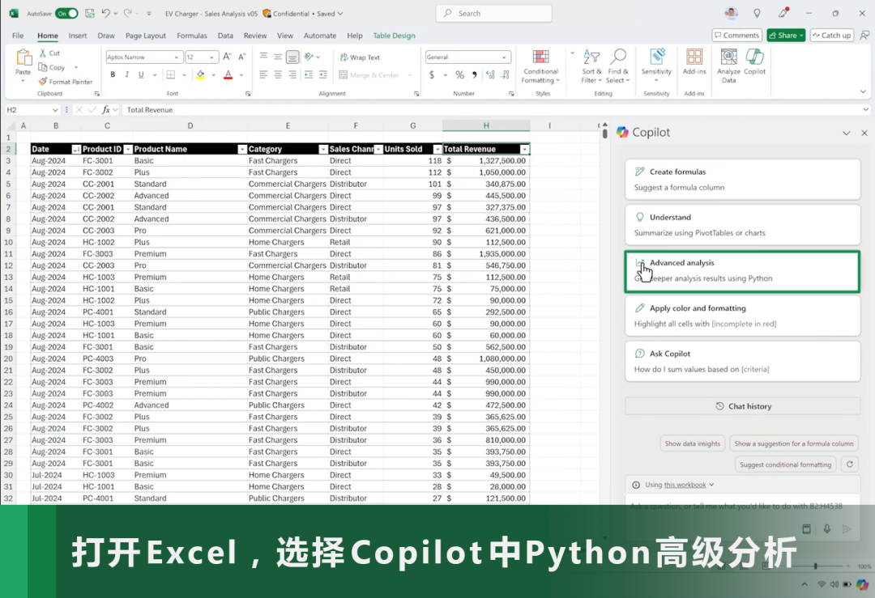Switch to the Insert tab

78,35
